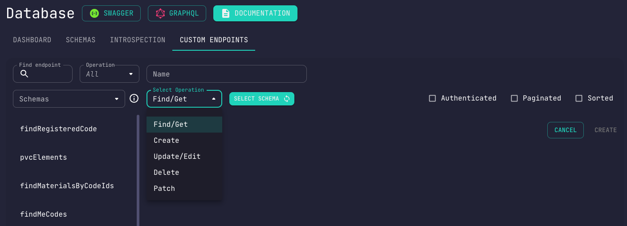
Task: Cancel the endpoint creation
Action: [566, 130]
